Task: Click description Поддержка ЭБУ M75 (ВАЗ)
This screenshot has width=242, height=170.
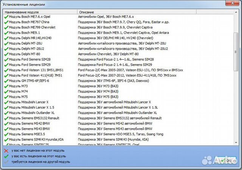Action: [x=98, y=97]
